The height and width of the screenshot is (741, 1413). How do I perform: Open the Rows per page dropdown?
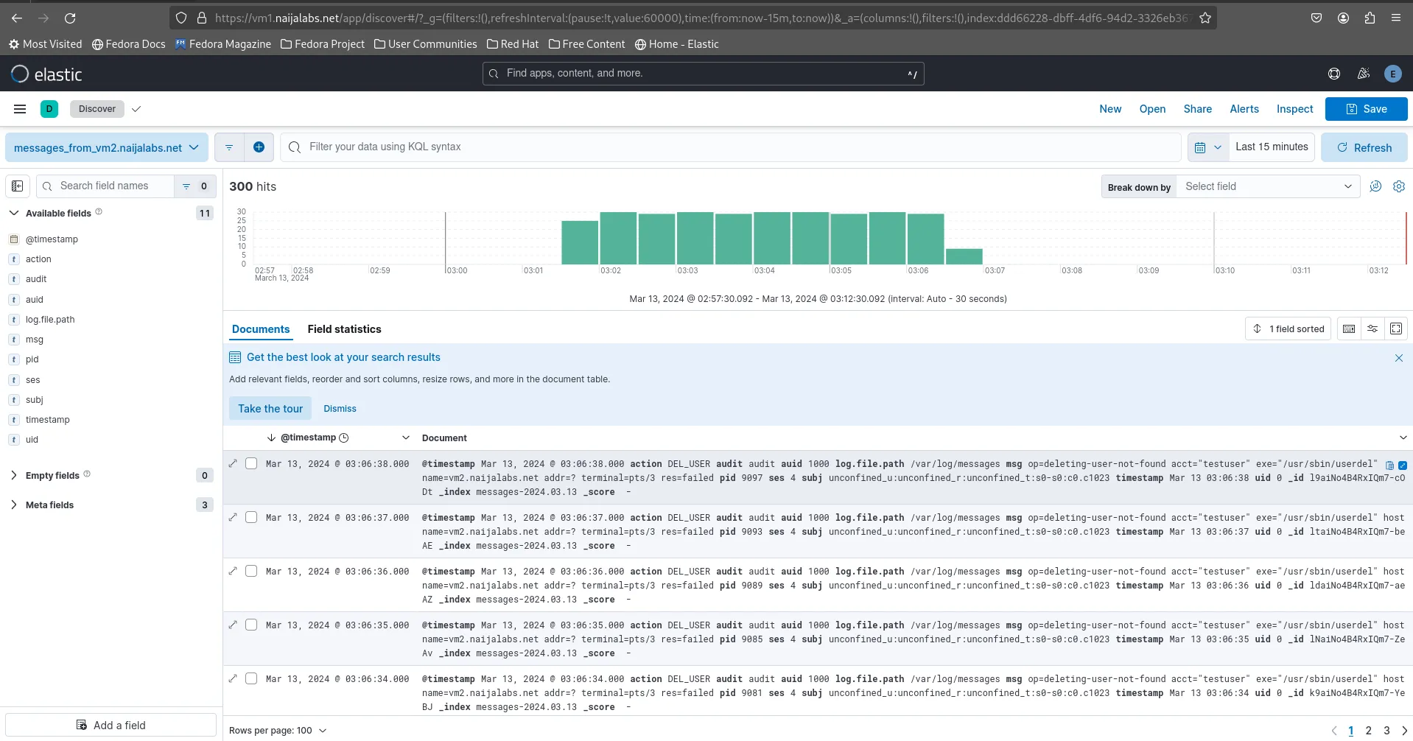[x=278, y=731]
